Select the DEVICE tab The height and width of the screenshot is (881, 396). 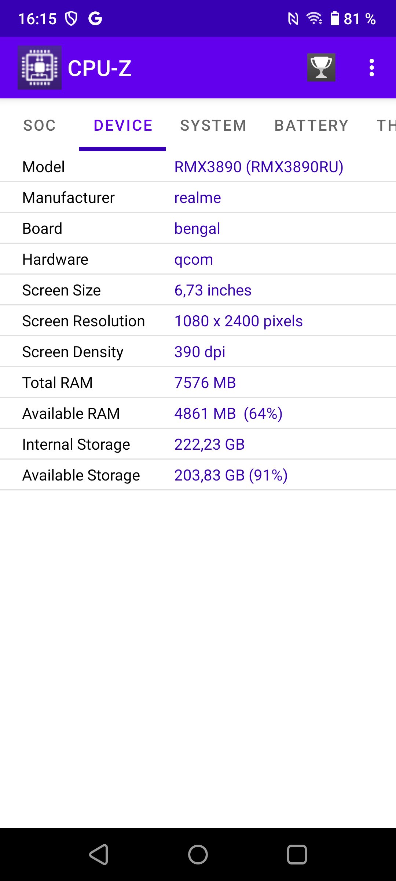point(123,126)
